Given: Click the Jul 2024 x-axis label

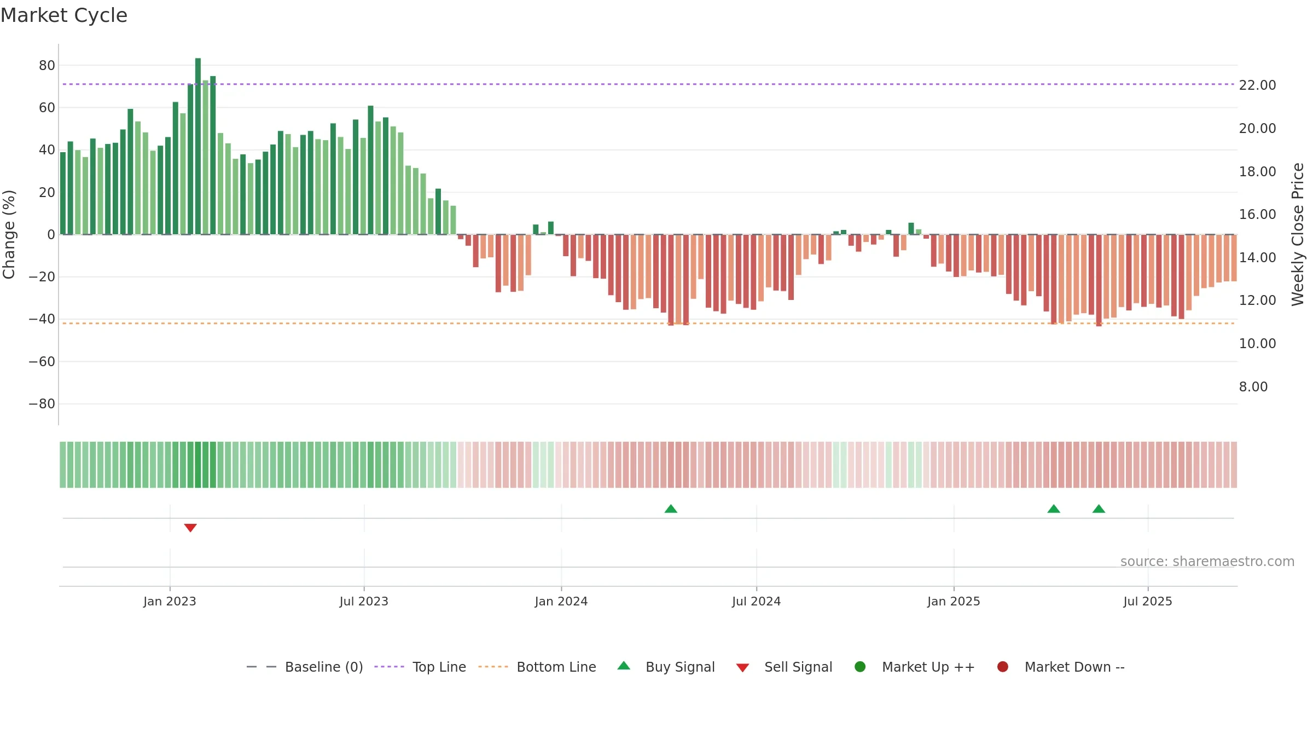Looking at the screenshot, I should [757, 601].
